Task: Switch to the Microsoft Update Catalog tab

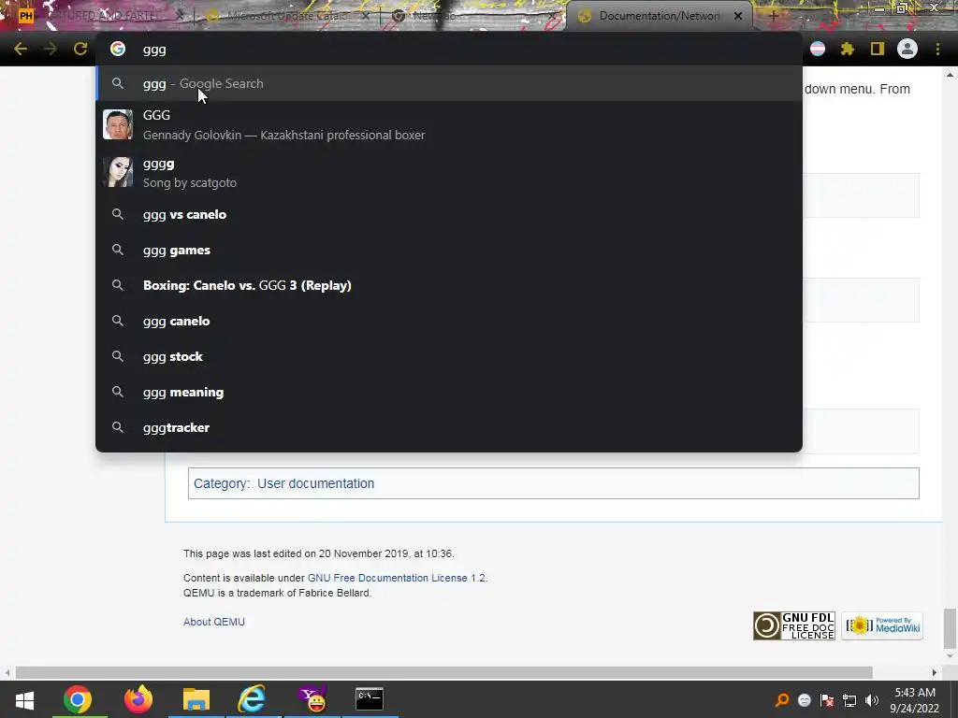Action: click(x=287, y=16)
